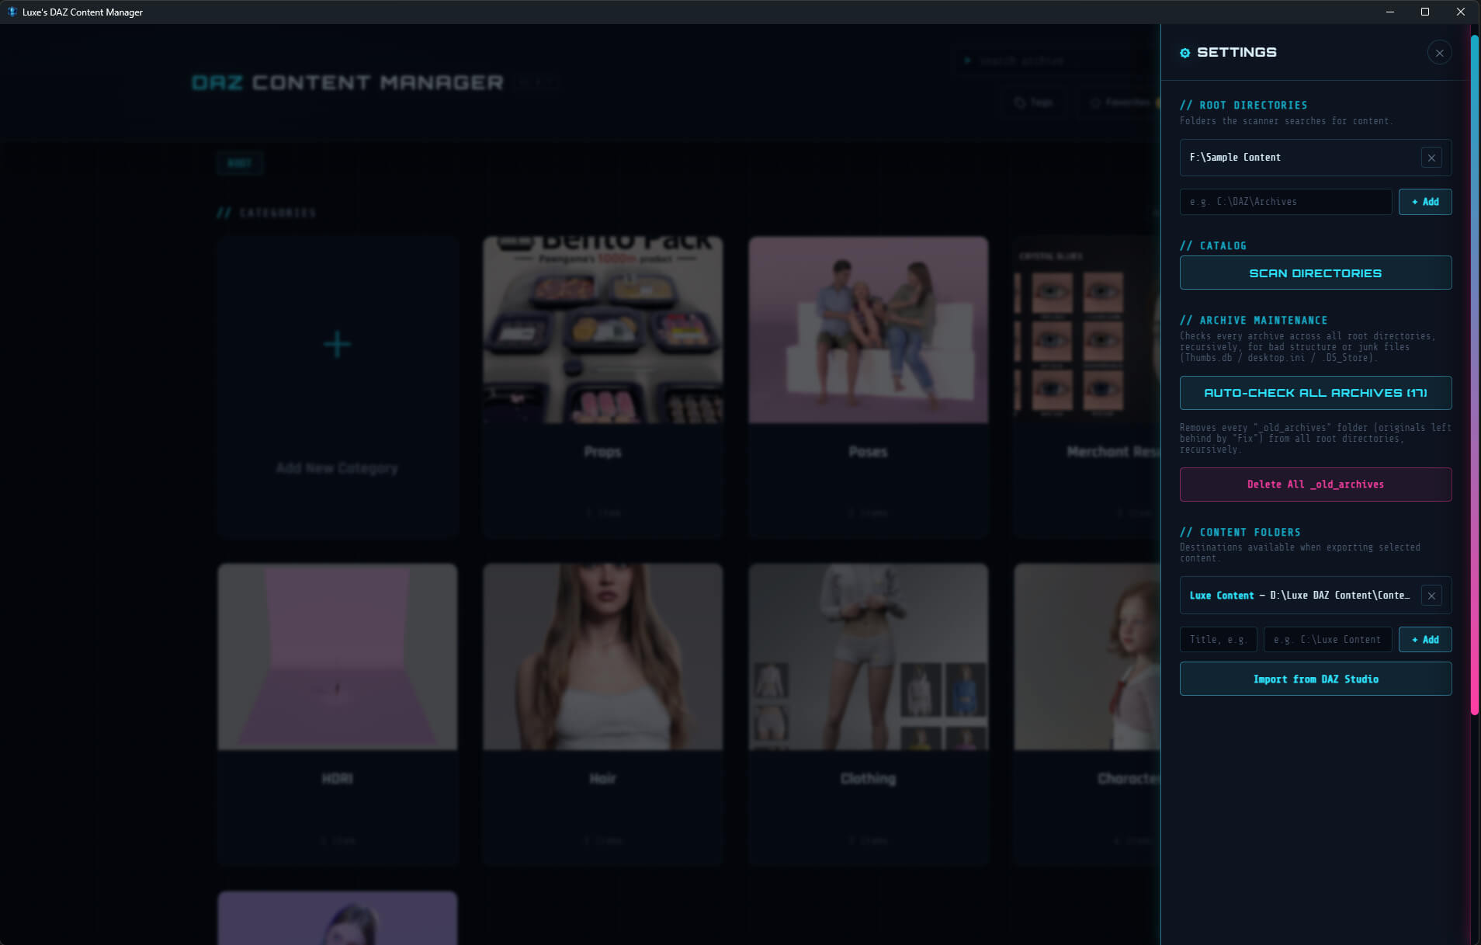Click the content folder Title input
Image resolution: width=1481 pixels, height=945 pixels.
[1218, 640]
